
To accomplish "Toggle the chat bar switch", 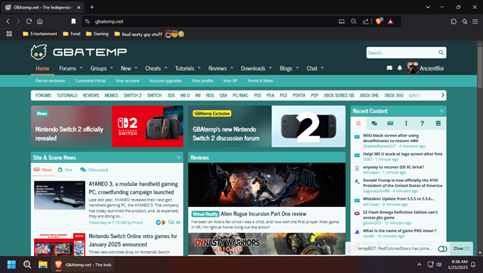I will (443, 249).
